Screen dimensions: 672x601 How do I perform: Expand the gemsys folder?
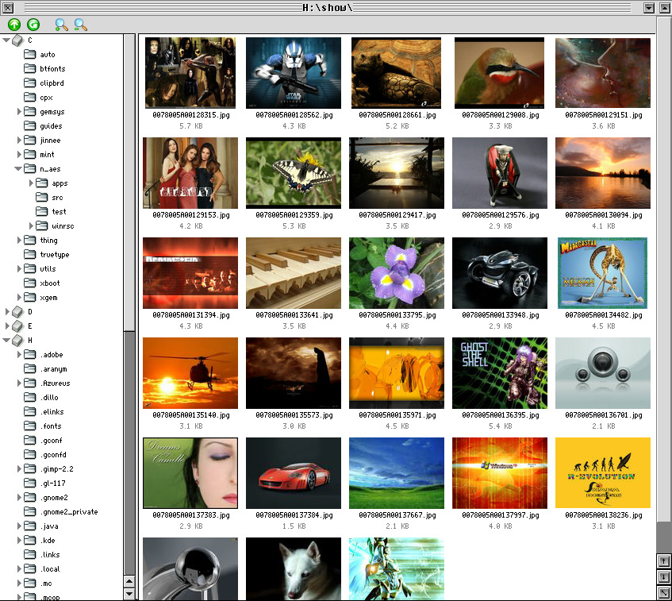pos(20,112)
